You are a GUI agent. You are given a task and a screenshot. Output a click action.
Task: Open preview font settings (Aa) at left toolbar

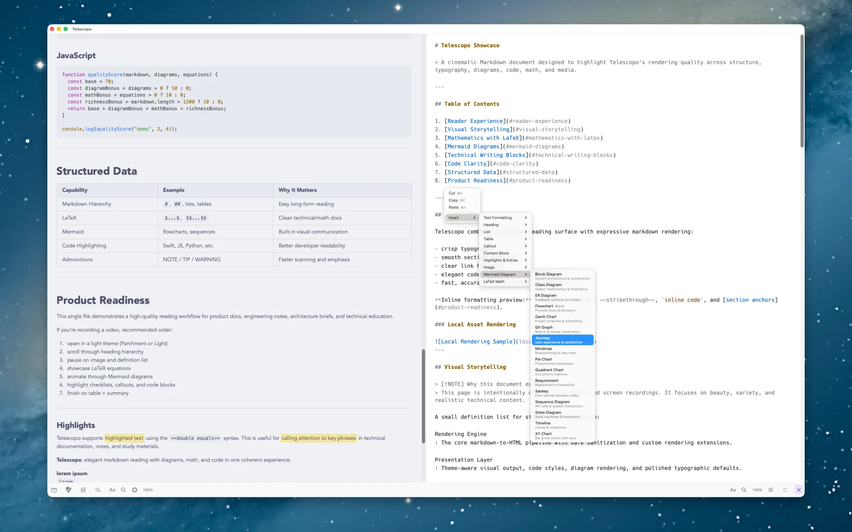point(112,490)
